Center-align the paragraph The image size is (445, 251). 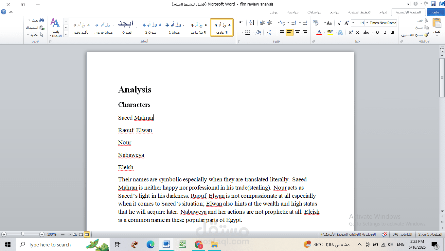click(297, 32)
